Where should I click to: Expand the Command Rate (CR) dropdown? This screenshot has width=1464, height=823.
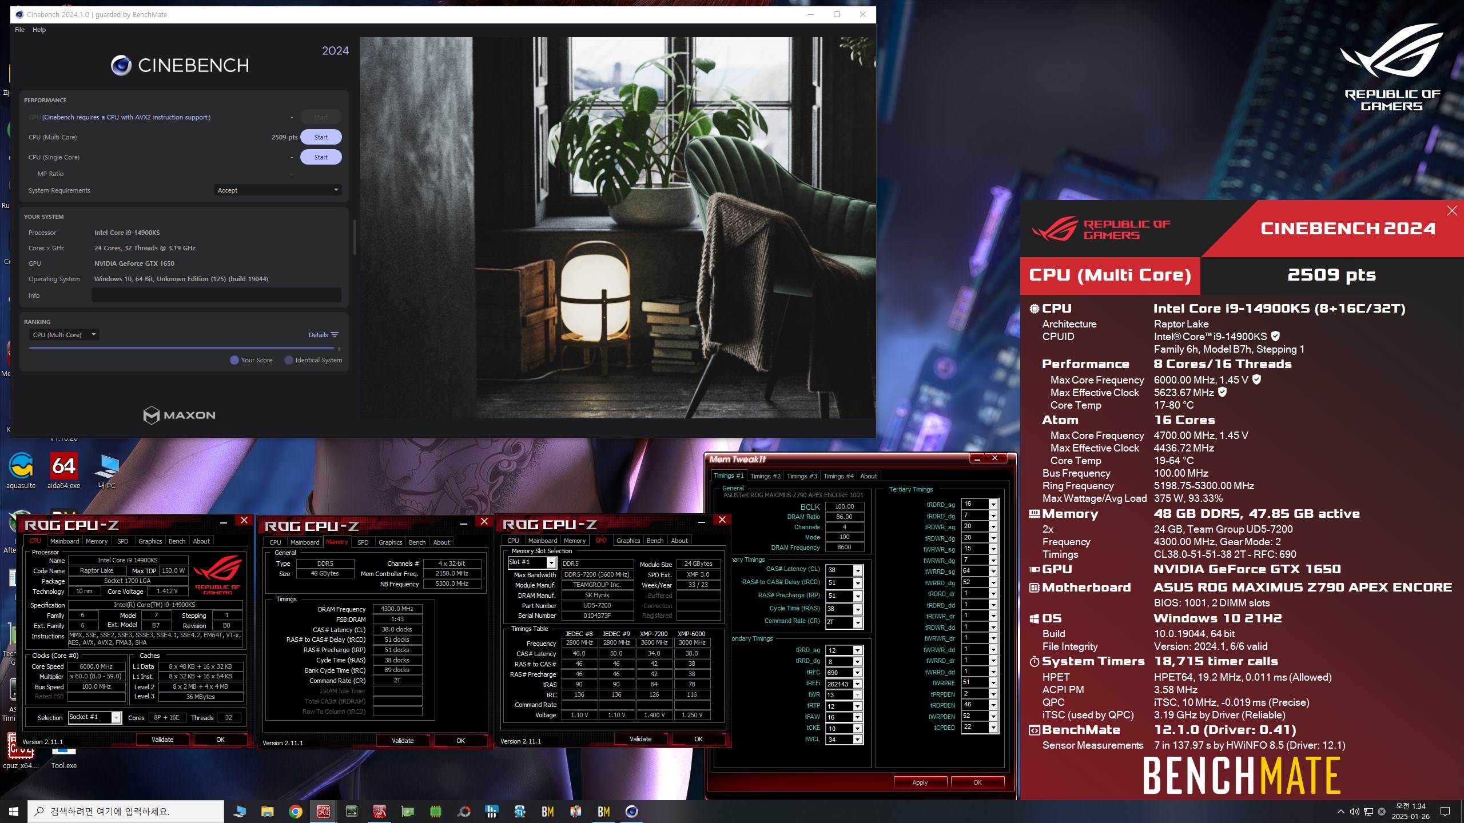pos(858,622)
